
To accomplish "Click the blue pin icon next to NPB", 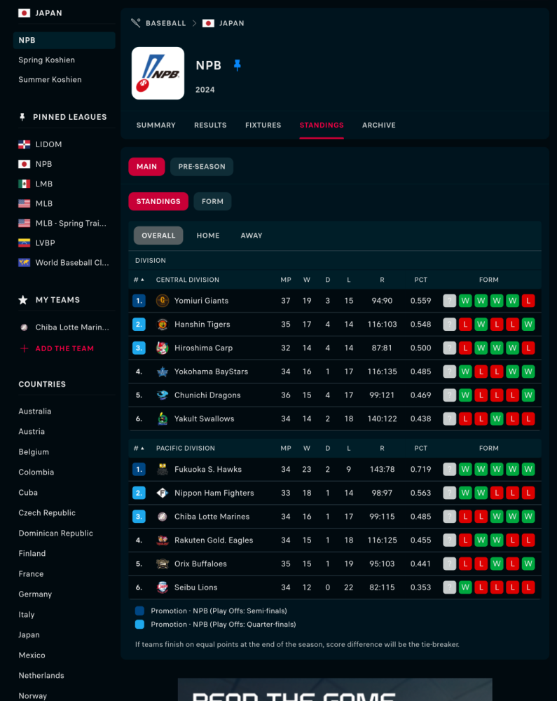I will 238,65.
